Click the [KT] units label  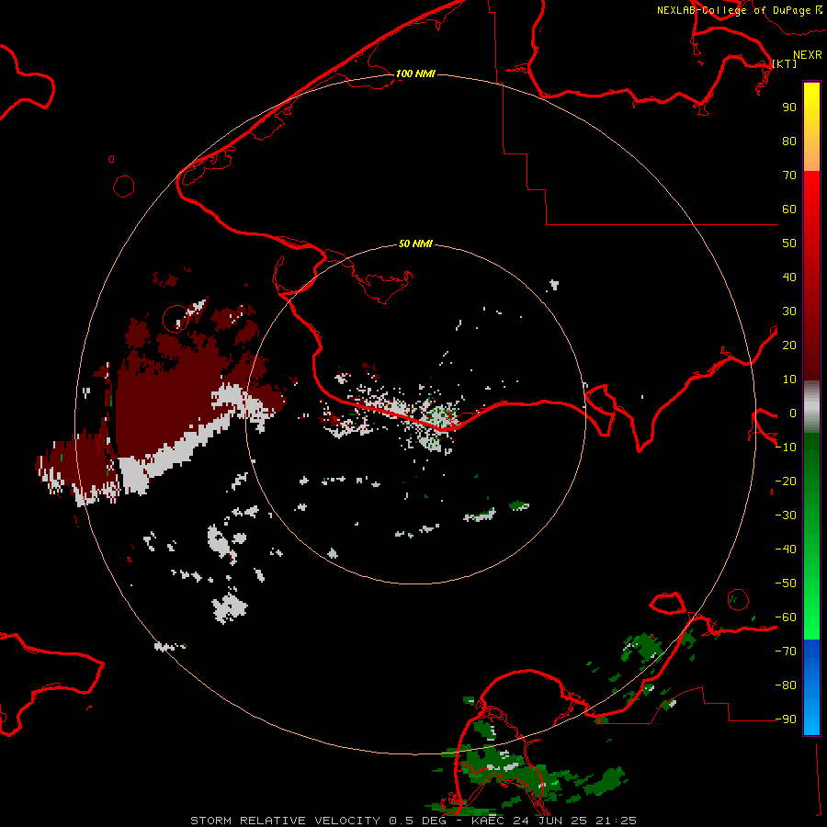pyautogui.click(x=785, y=63)
